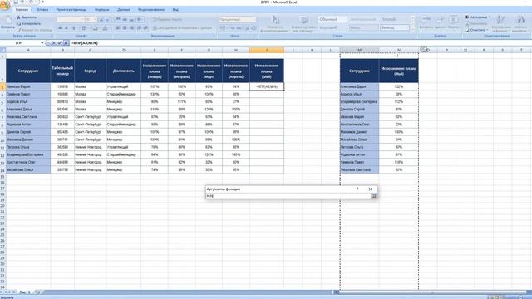This screenshot has height=299, width=532.
Task: Click the Cut (Вырезать) scissors command
Action: coord(27,17)
